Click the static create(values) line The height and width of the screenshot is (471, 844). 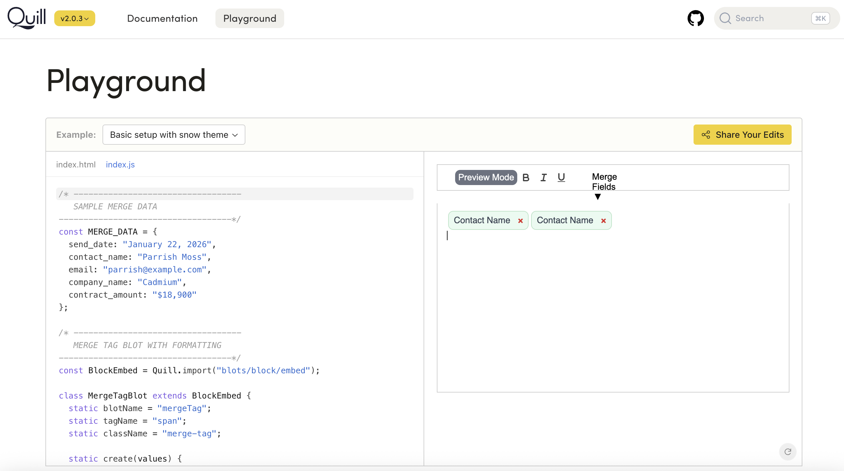(x=125, y=459)
